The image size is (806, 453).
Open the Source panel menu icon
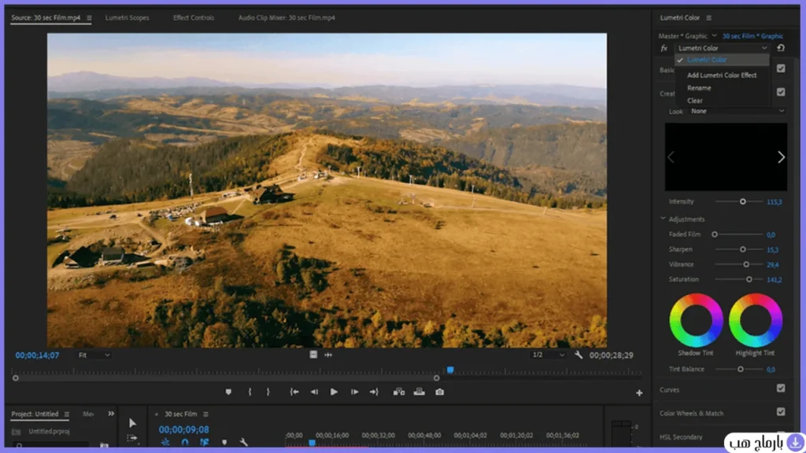(x=89, y=17)
